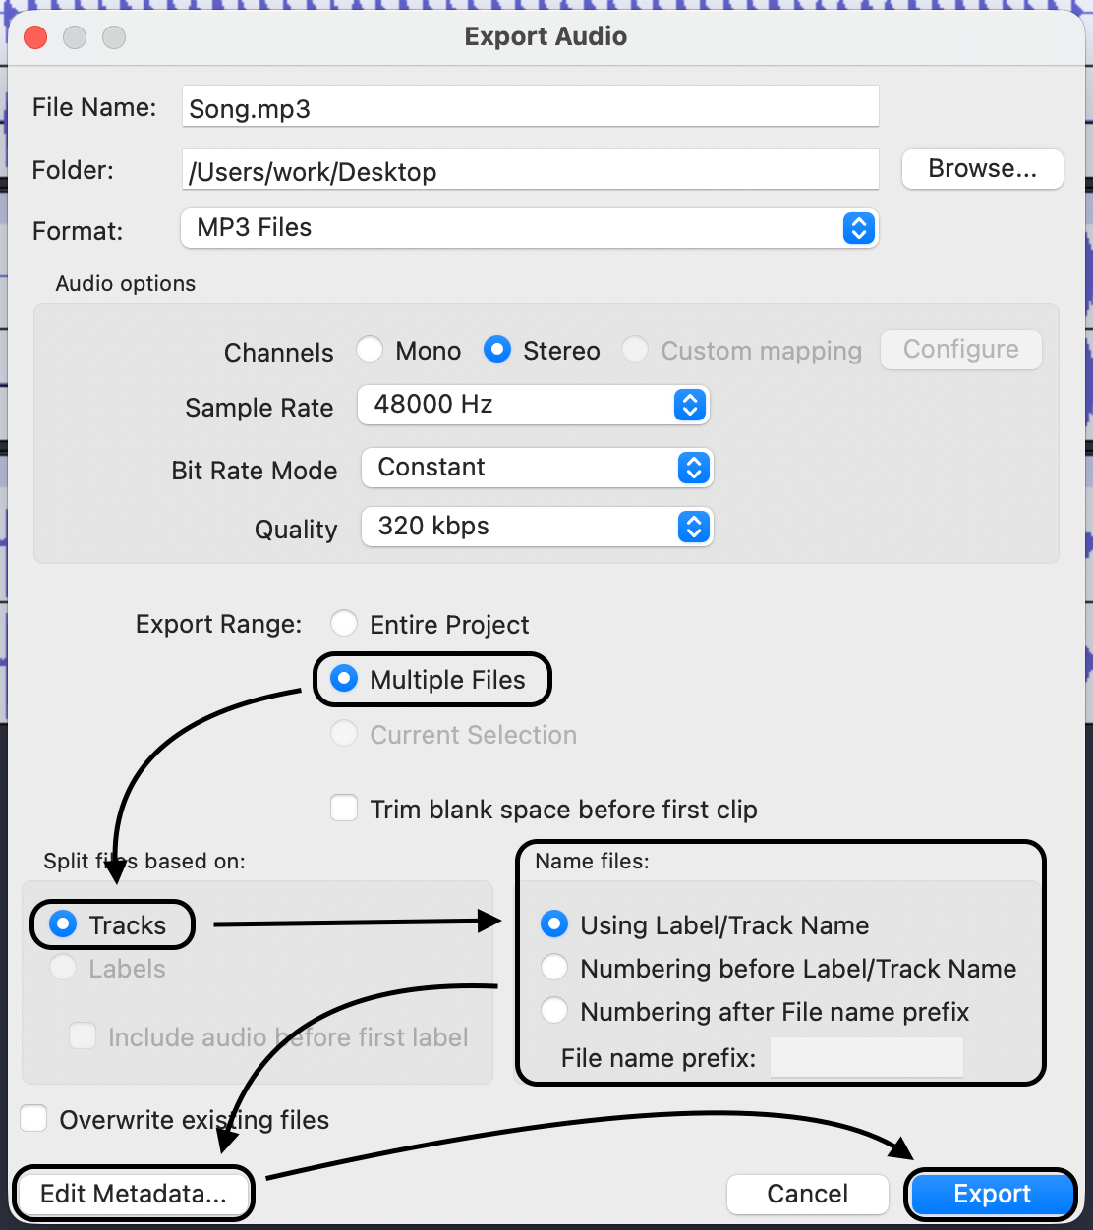
Task: Select the Stereo channel radio button
Action: point(497,350)
